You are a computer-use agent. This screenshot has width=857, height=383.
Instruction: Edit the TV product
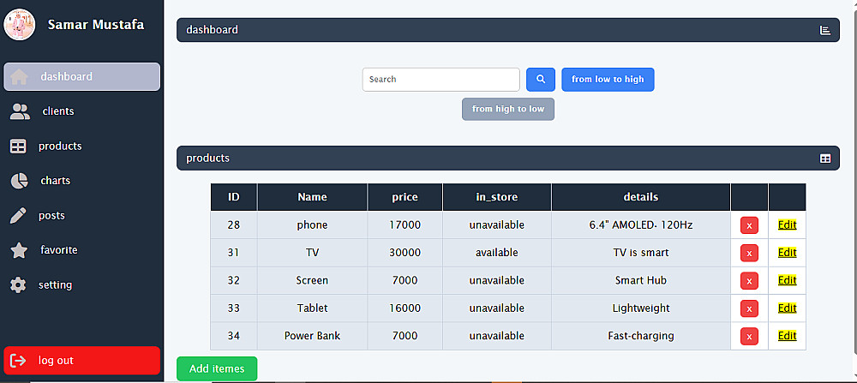[787, 253]
